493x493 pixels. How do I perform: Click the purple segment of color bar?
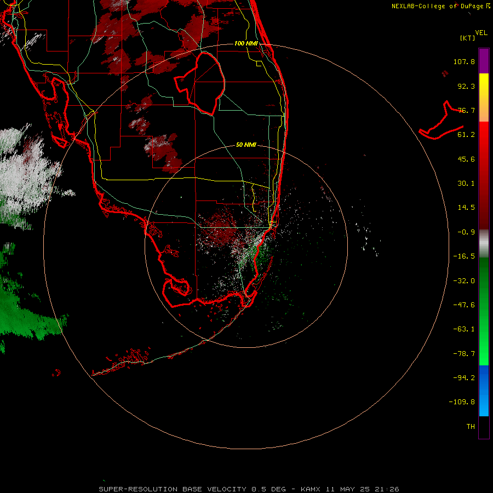484,61
